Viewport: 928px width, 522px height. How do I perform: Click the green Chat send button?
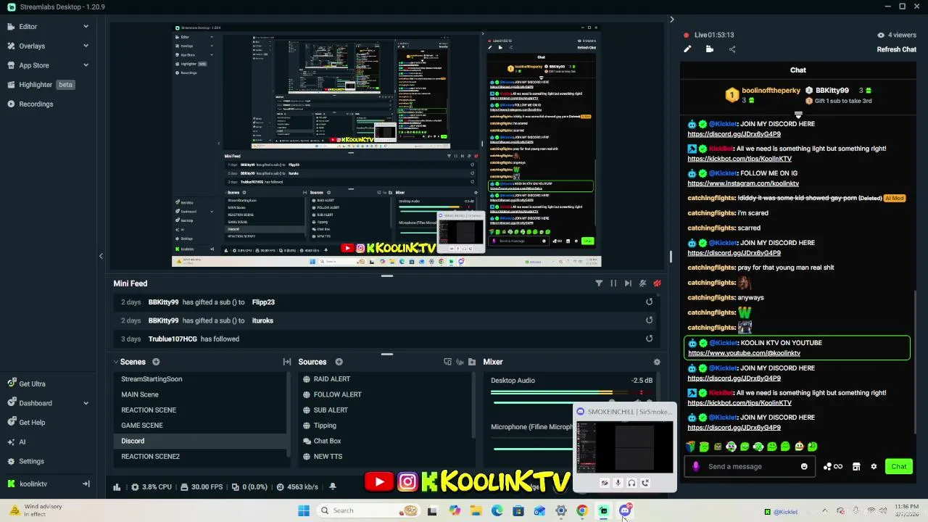[899, 466]
